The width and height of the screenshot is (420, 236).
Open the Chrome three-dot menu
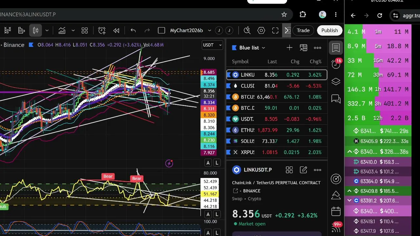[336, 14]
